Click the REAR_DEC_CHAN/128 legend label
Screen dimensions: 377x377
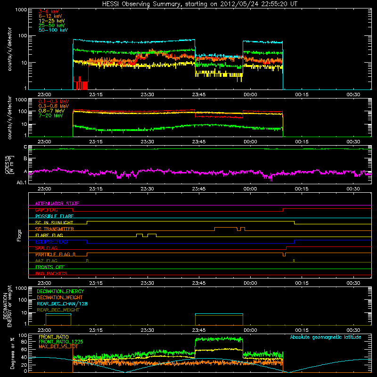coord(62,303)
